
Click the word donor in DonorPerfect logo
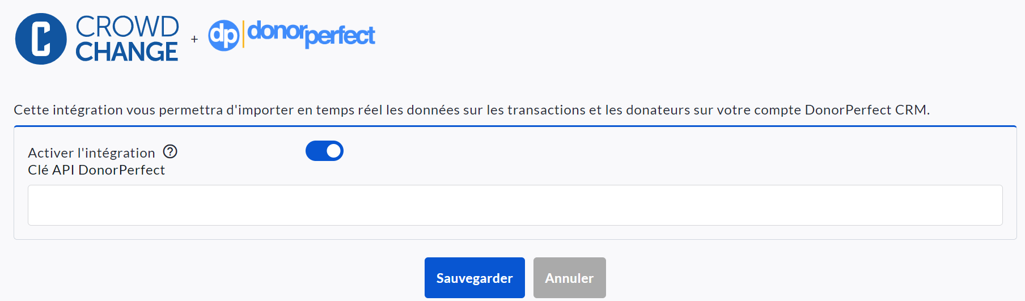coord(276,31)
